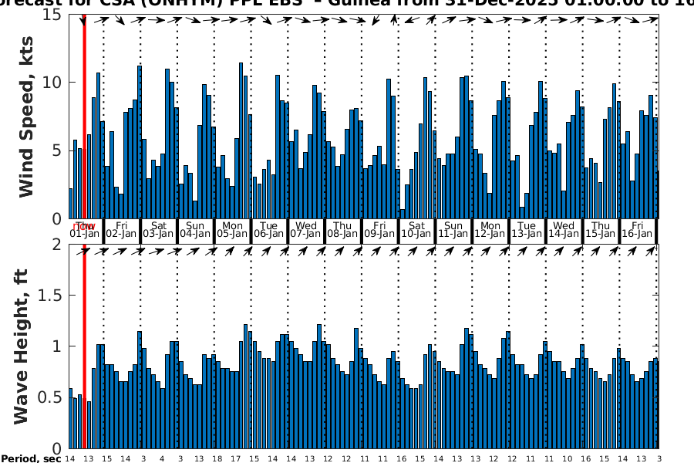Click the downward wind arrow above the red line
The image size is (694, 463).
83,20
